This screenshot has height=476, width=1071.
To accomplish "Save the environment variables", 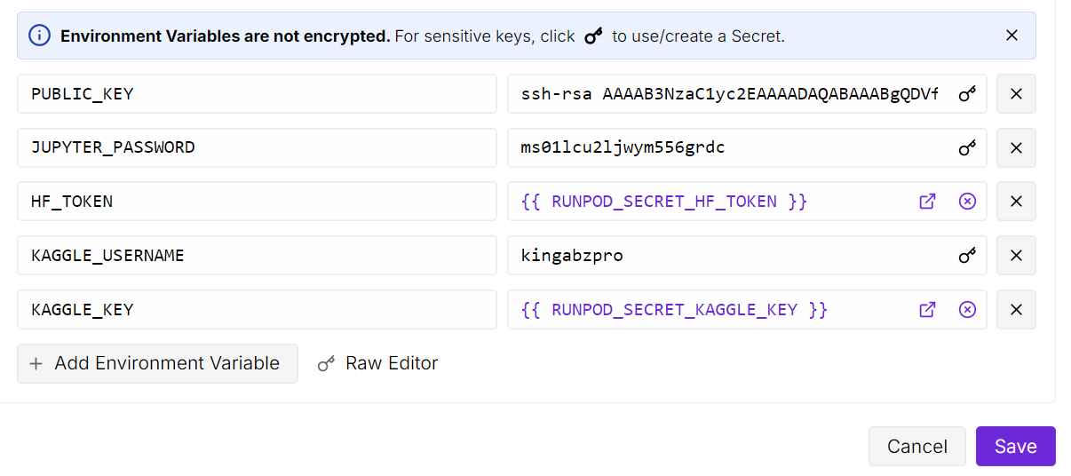I will pyautogui.click(x=1015, y=446).
